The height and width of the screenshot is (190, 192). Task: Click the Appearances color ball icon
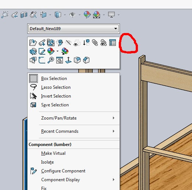(x=51, y=51)
